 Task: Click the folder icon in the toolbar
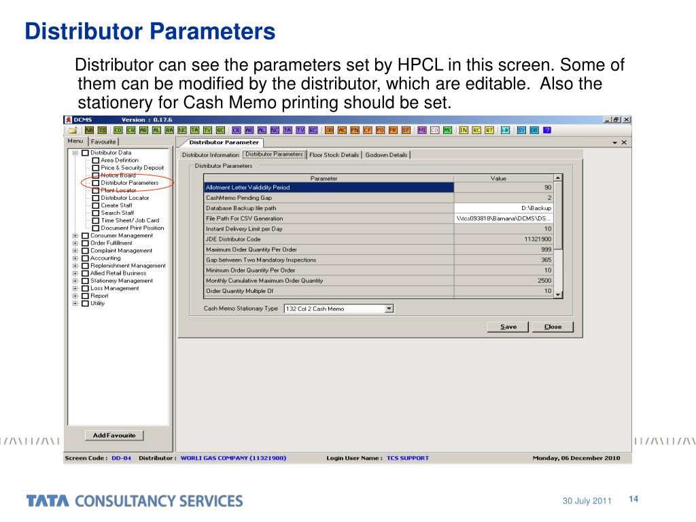click(x=73, y=130)
